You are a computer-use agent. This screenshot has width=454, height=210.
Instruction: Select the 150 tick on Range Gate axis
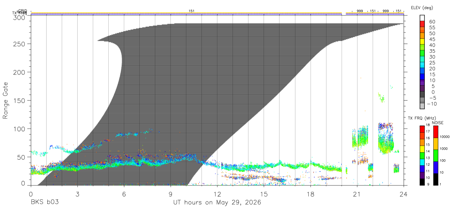(19, 101)
